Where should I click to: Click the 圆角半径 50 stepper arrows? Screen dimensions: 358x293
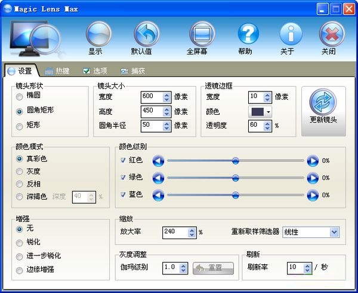coord(167,126)
